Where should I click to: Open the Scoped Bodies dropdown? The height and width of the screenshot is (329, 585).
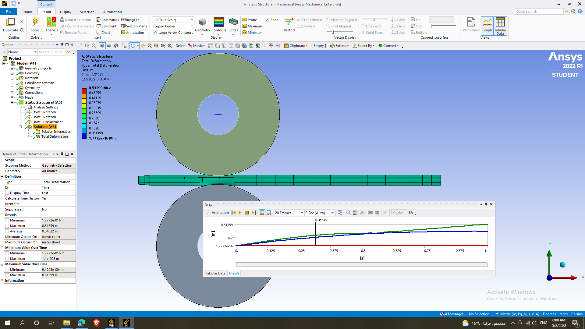[x=173, y=26]
